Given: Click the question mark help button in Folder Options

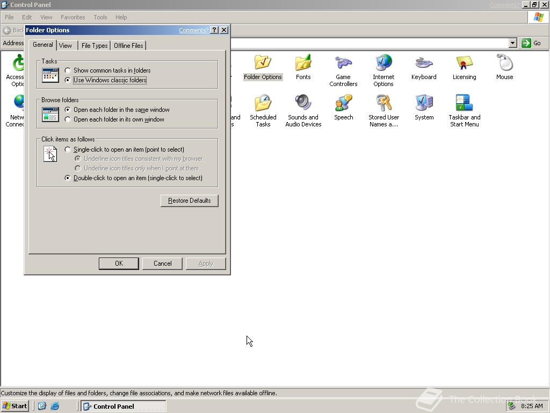Looking at the screenshot, I should pyautogui.click(x=214, y=30).
